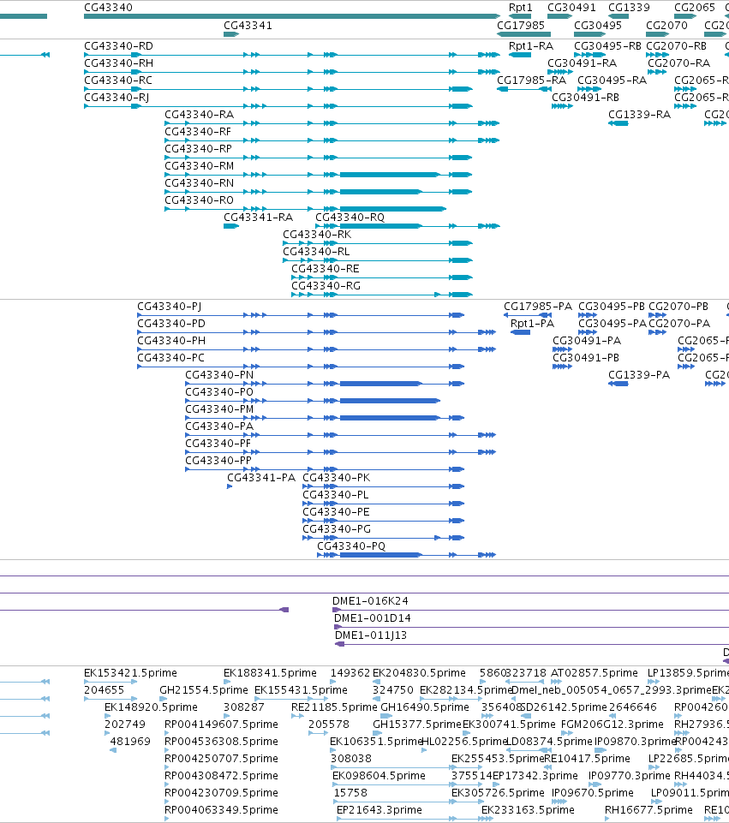Choose the CG1339-RA transcript

pyautogui.click(x=639, y=115)
